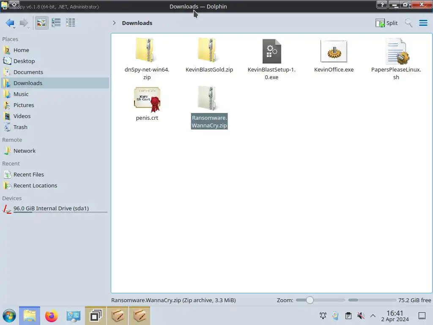Pin window using titlebar pin icon
433x325 pixels.
15,5
